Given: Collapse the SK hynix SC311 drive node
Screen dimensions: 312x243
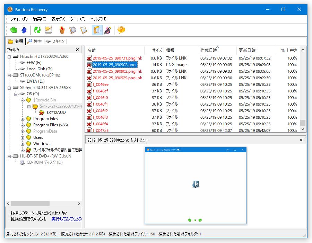Looking at the screenshot, I should (9, 88).
